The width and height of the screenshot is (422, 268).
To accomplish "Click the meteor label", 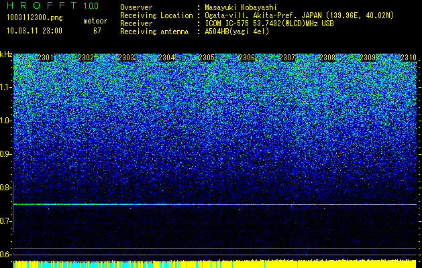I will click(95, 21).
